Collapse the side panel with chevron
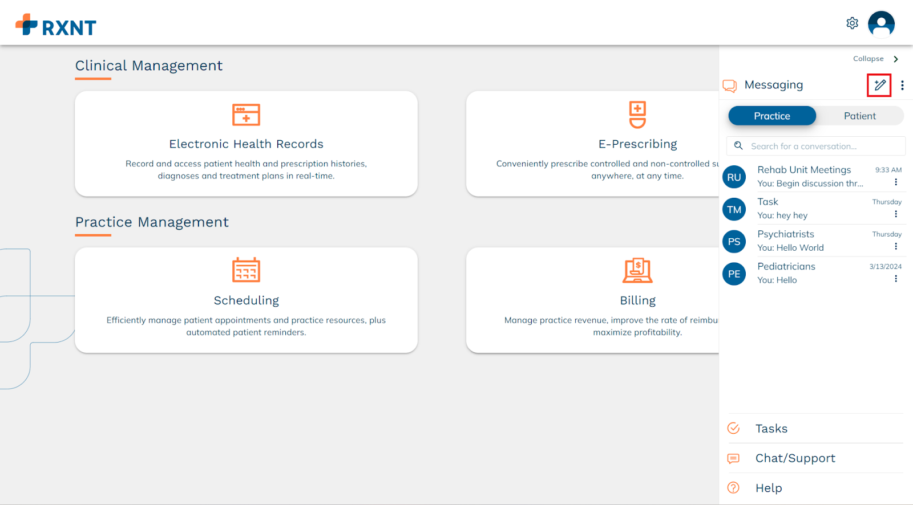This screenshot has height=505, width=913. coord(896,59)
